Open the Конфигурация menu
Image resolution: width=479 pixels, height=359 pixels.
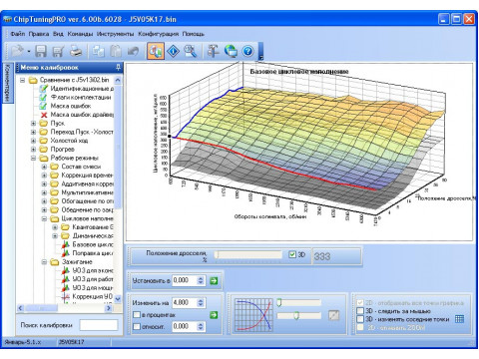coord(159,34)
